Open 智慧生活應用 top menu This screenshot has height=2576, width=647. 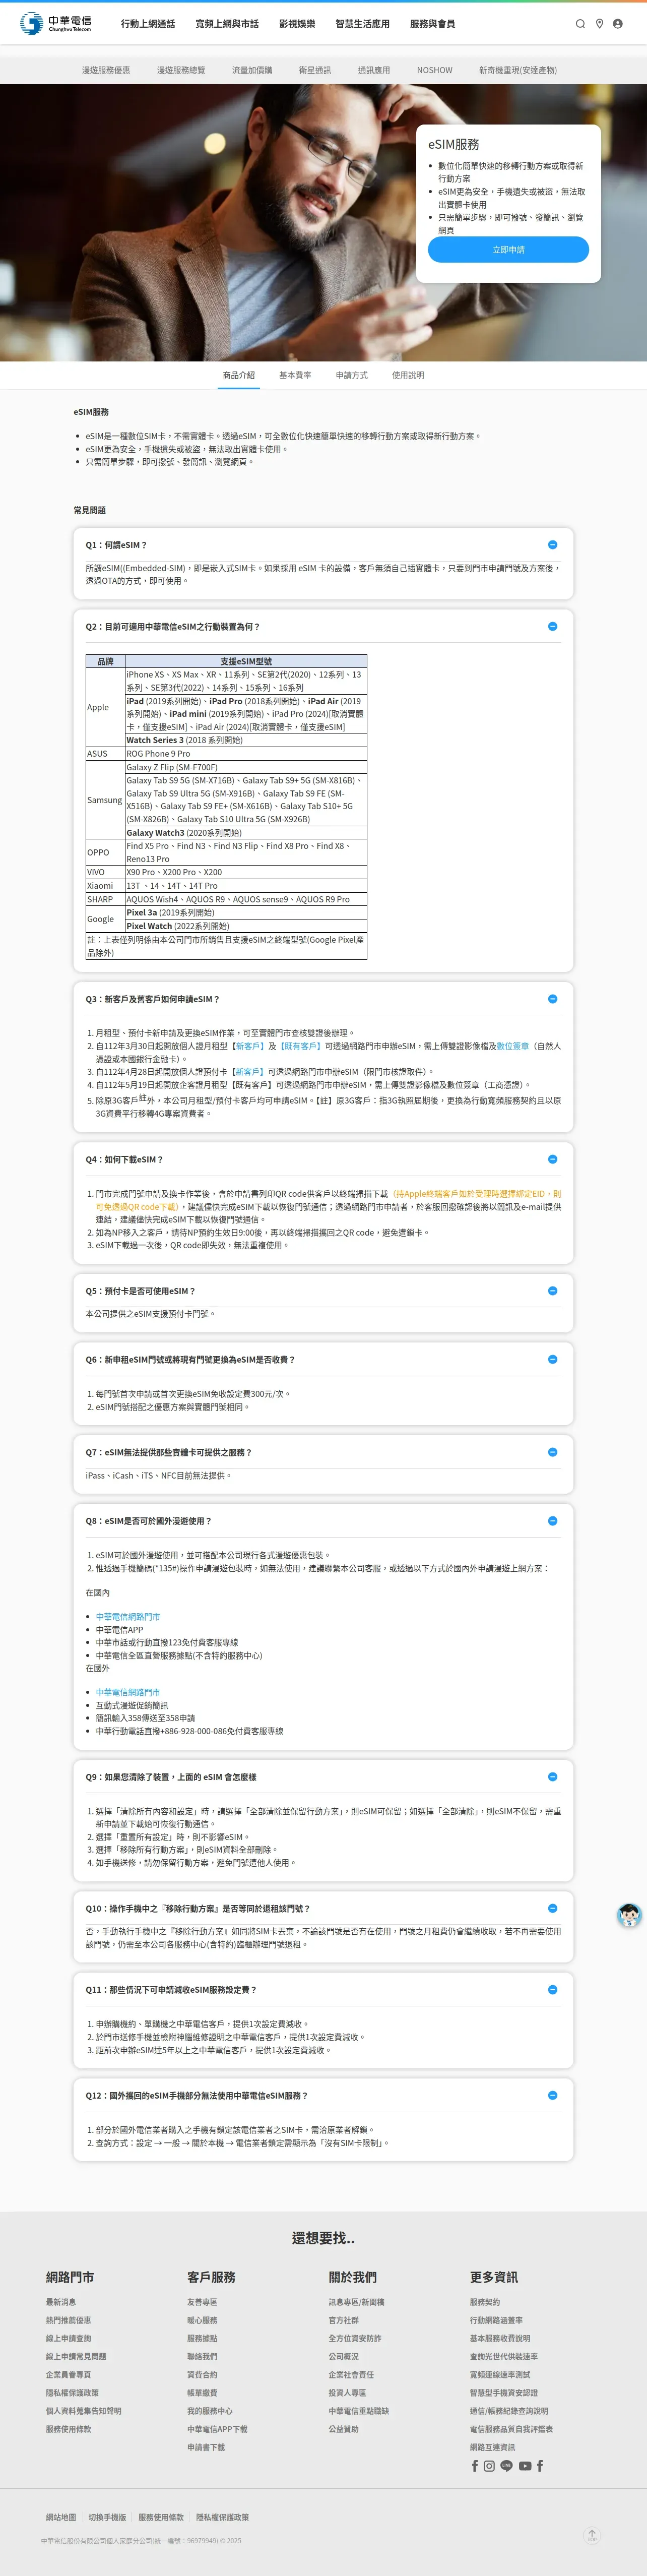(362, 24)
